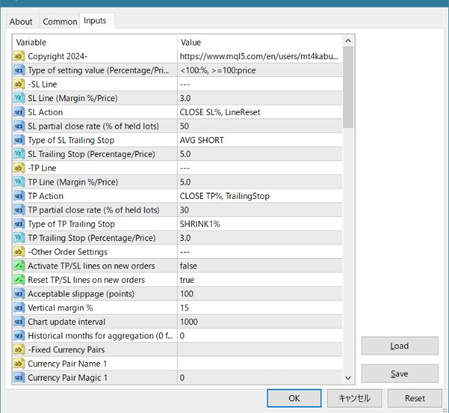Click the icon next to -Fixed Currency Pairs
The height and width of the screenshot is (413, 449).
(x=19, y=350)
